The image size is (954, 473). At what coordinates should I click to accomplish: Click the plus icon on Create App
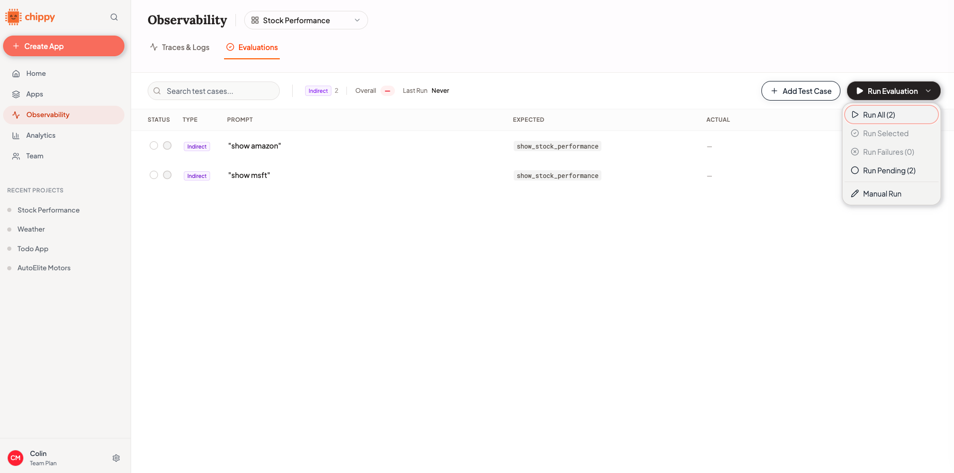[x=16, y=46]
